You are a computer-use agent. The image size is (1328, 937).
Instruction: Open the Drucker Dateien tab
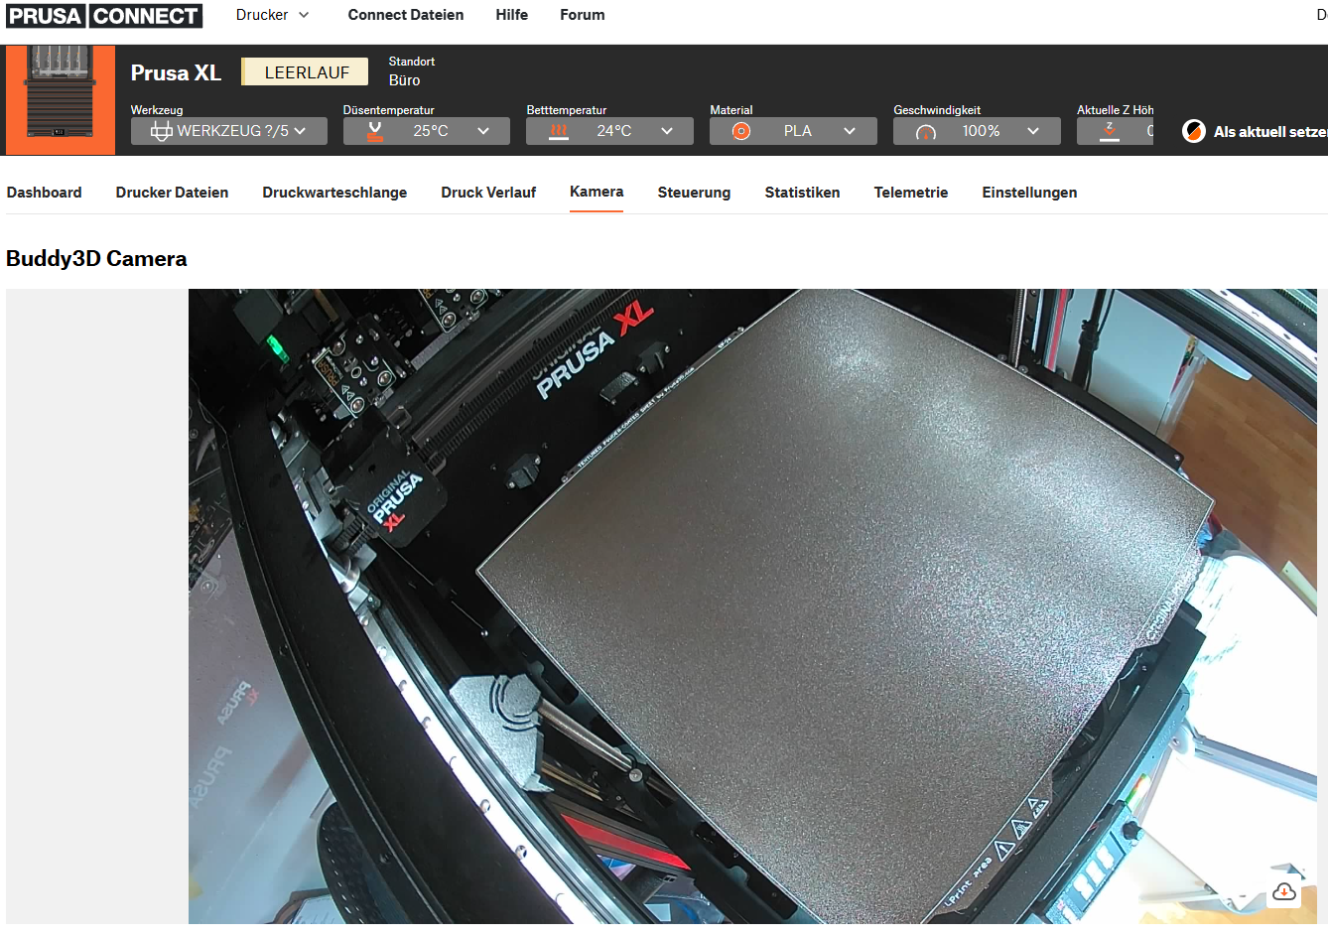click(x=172, y=193)
